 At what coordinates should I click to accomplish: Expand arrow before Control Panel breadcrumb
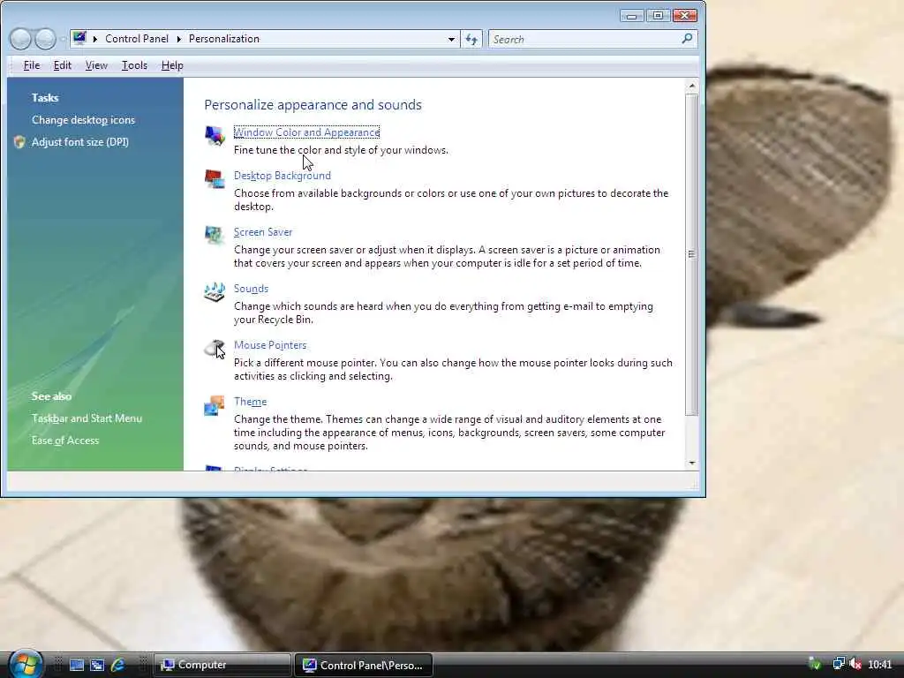tap(95, 39)
